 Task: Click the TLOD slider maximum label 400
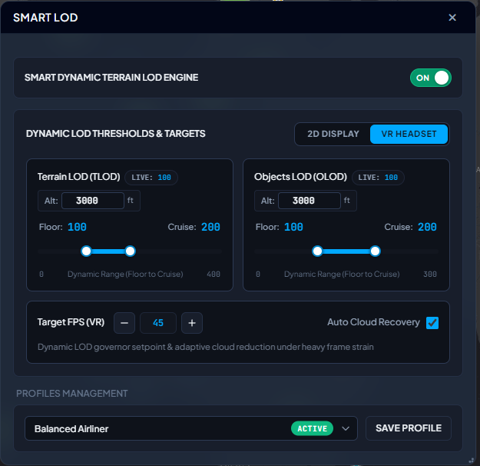214,274
